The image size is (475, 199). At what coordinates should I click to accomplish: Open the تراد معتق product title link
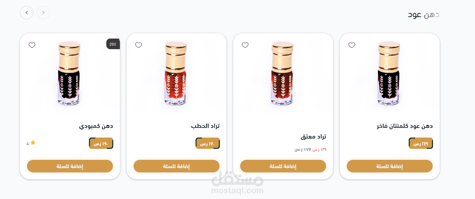[x=313, y=137]
